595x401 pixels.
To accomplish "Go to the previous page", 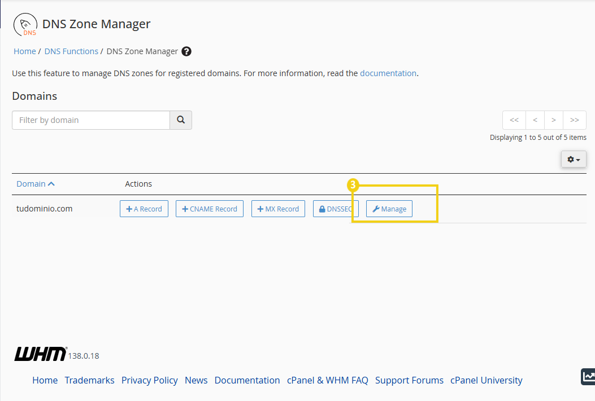I will click(x=535, y=120).
